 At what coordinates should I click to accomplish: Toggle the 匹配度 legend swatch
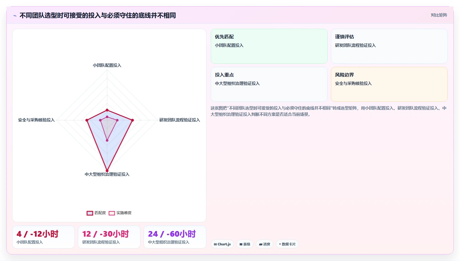coord(90,213)
